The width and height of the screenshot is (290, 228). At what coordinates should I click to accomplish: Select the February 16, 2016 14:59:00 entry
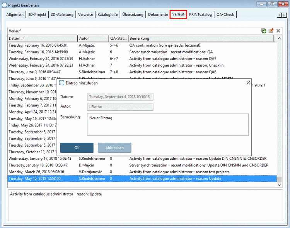tap(142, 52)
